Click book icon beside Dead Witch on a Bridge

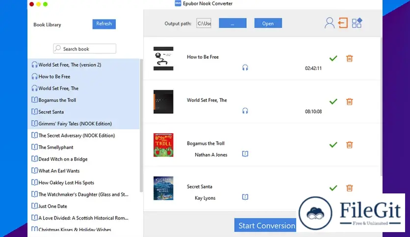pyautogui.click(x=34, y=159)
